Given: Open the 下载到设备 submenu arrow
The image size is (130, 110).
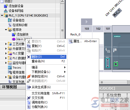Looking at the screenshot, I should [x=65, y=72].
